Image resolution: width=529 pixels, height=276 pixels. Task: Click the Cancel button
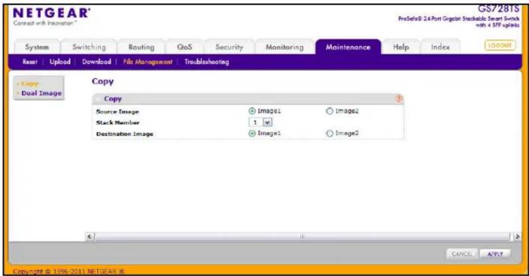pyautogui.click(x=462, y=254)
